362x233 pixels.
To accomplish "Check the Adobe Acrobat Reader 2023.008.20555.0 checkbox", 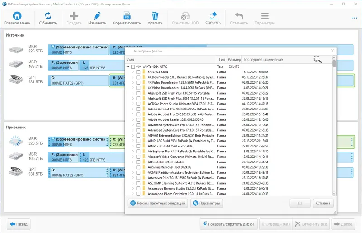I will (x=138, y=119).
